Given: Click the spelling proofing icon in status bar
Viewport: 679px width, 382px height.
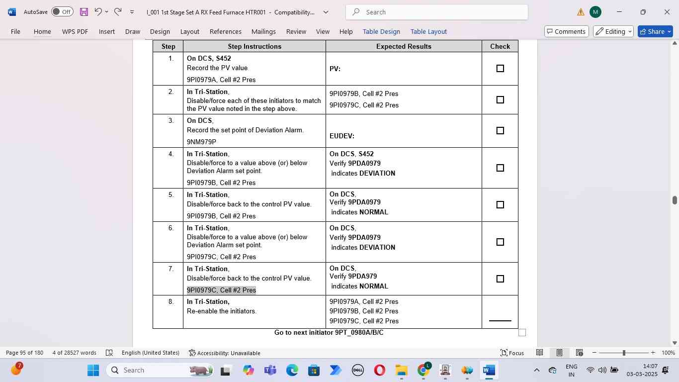Looking at the screenshot, I should (x=109, y=353).
